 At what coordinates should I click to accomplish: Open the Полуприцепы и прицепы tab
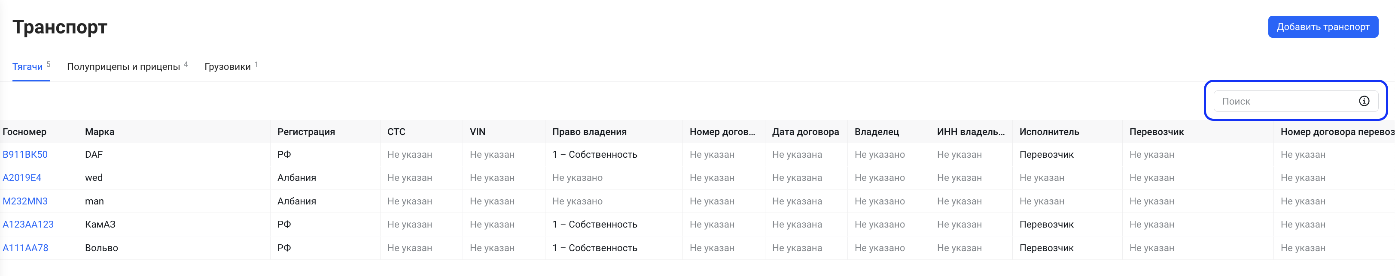tap(127, 66)
